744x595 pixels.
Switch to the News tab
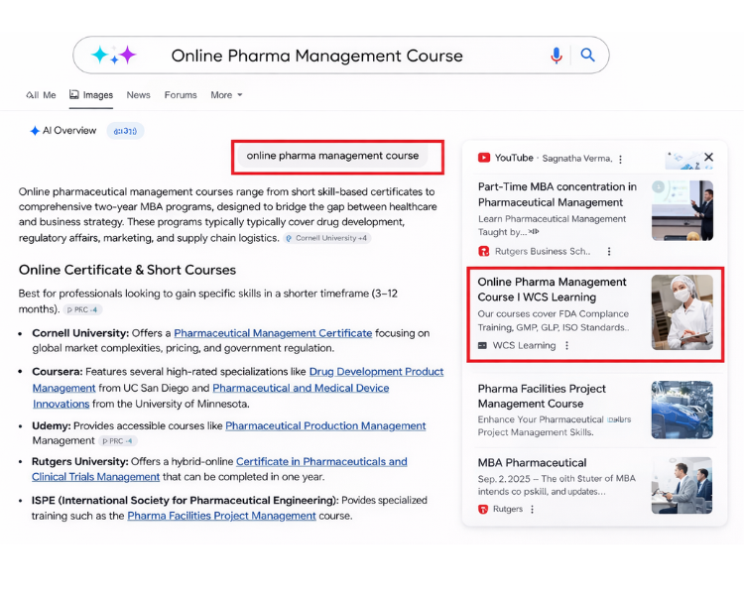click(139, 95)
